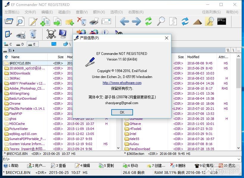The width and height of the screenshot is (244, 178).
Task: Open the 任务列表(S) menu
Action: pyautogui.click(x=211, y=12)
